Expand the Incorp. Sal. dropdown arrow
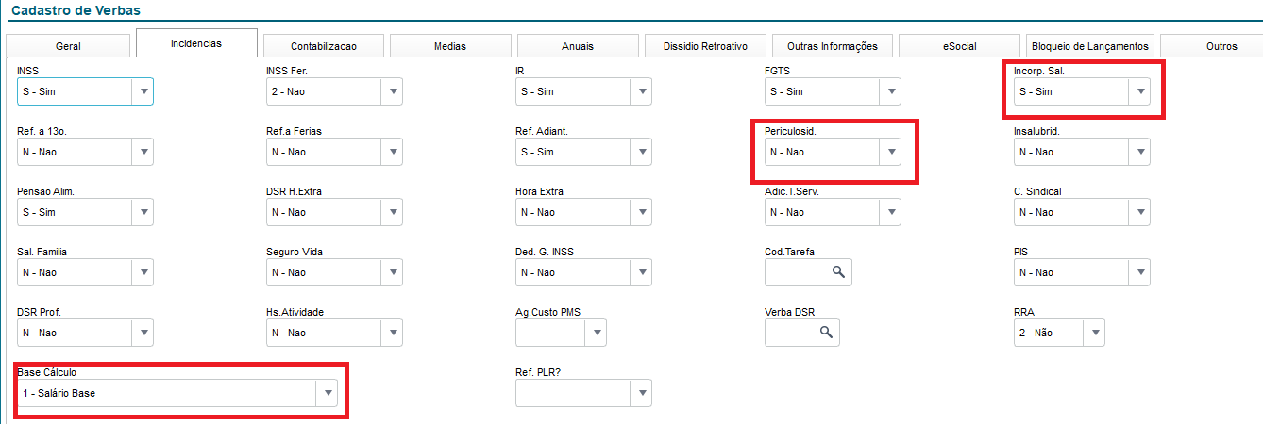1263x424 pixels. point(1140,91)
